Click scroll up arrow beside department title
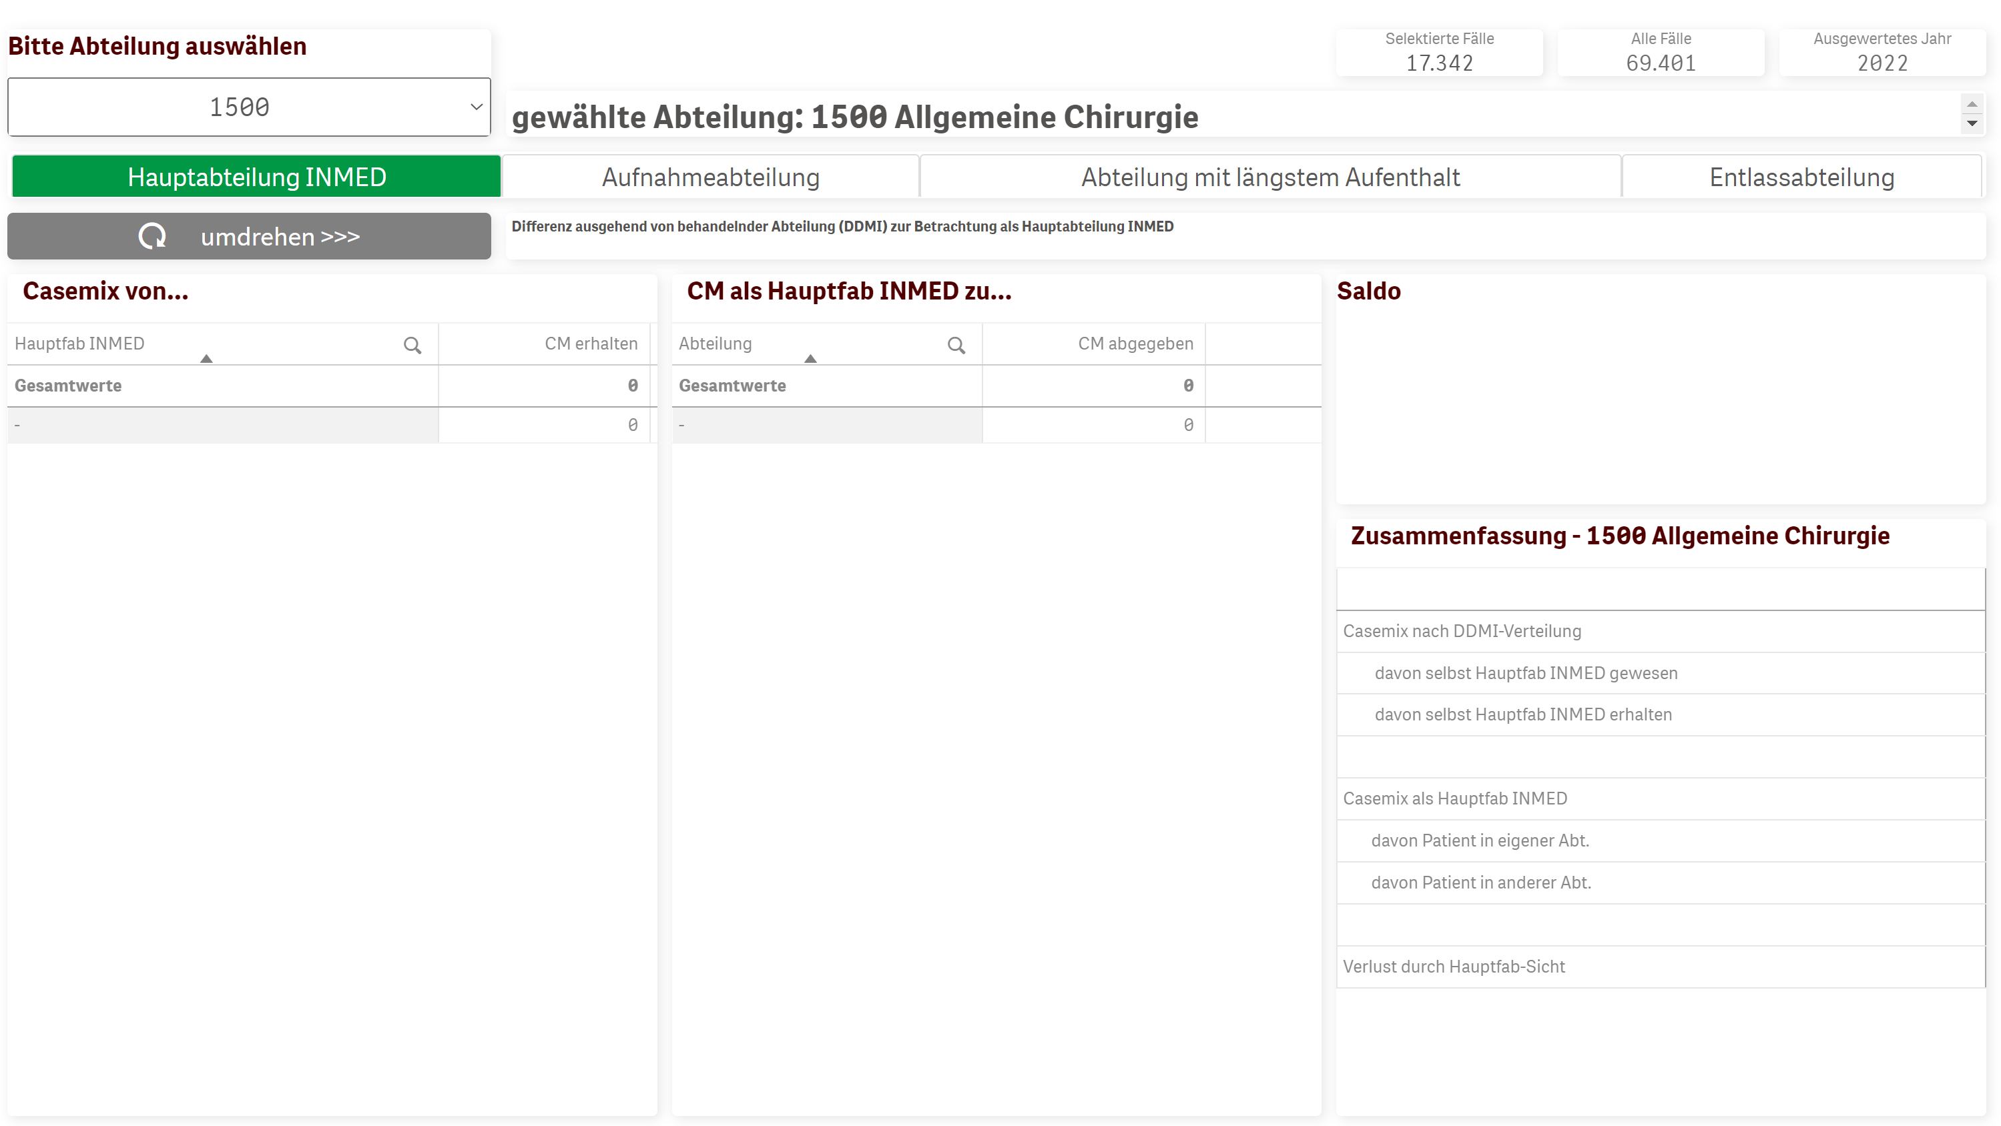The image size is (2001, 1126). (1972, 104)
